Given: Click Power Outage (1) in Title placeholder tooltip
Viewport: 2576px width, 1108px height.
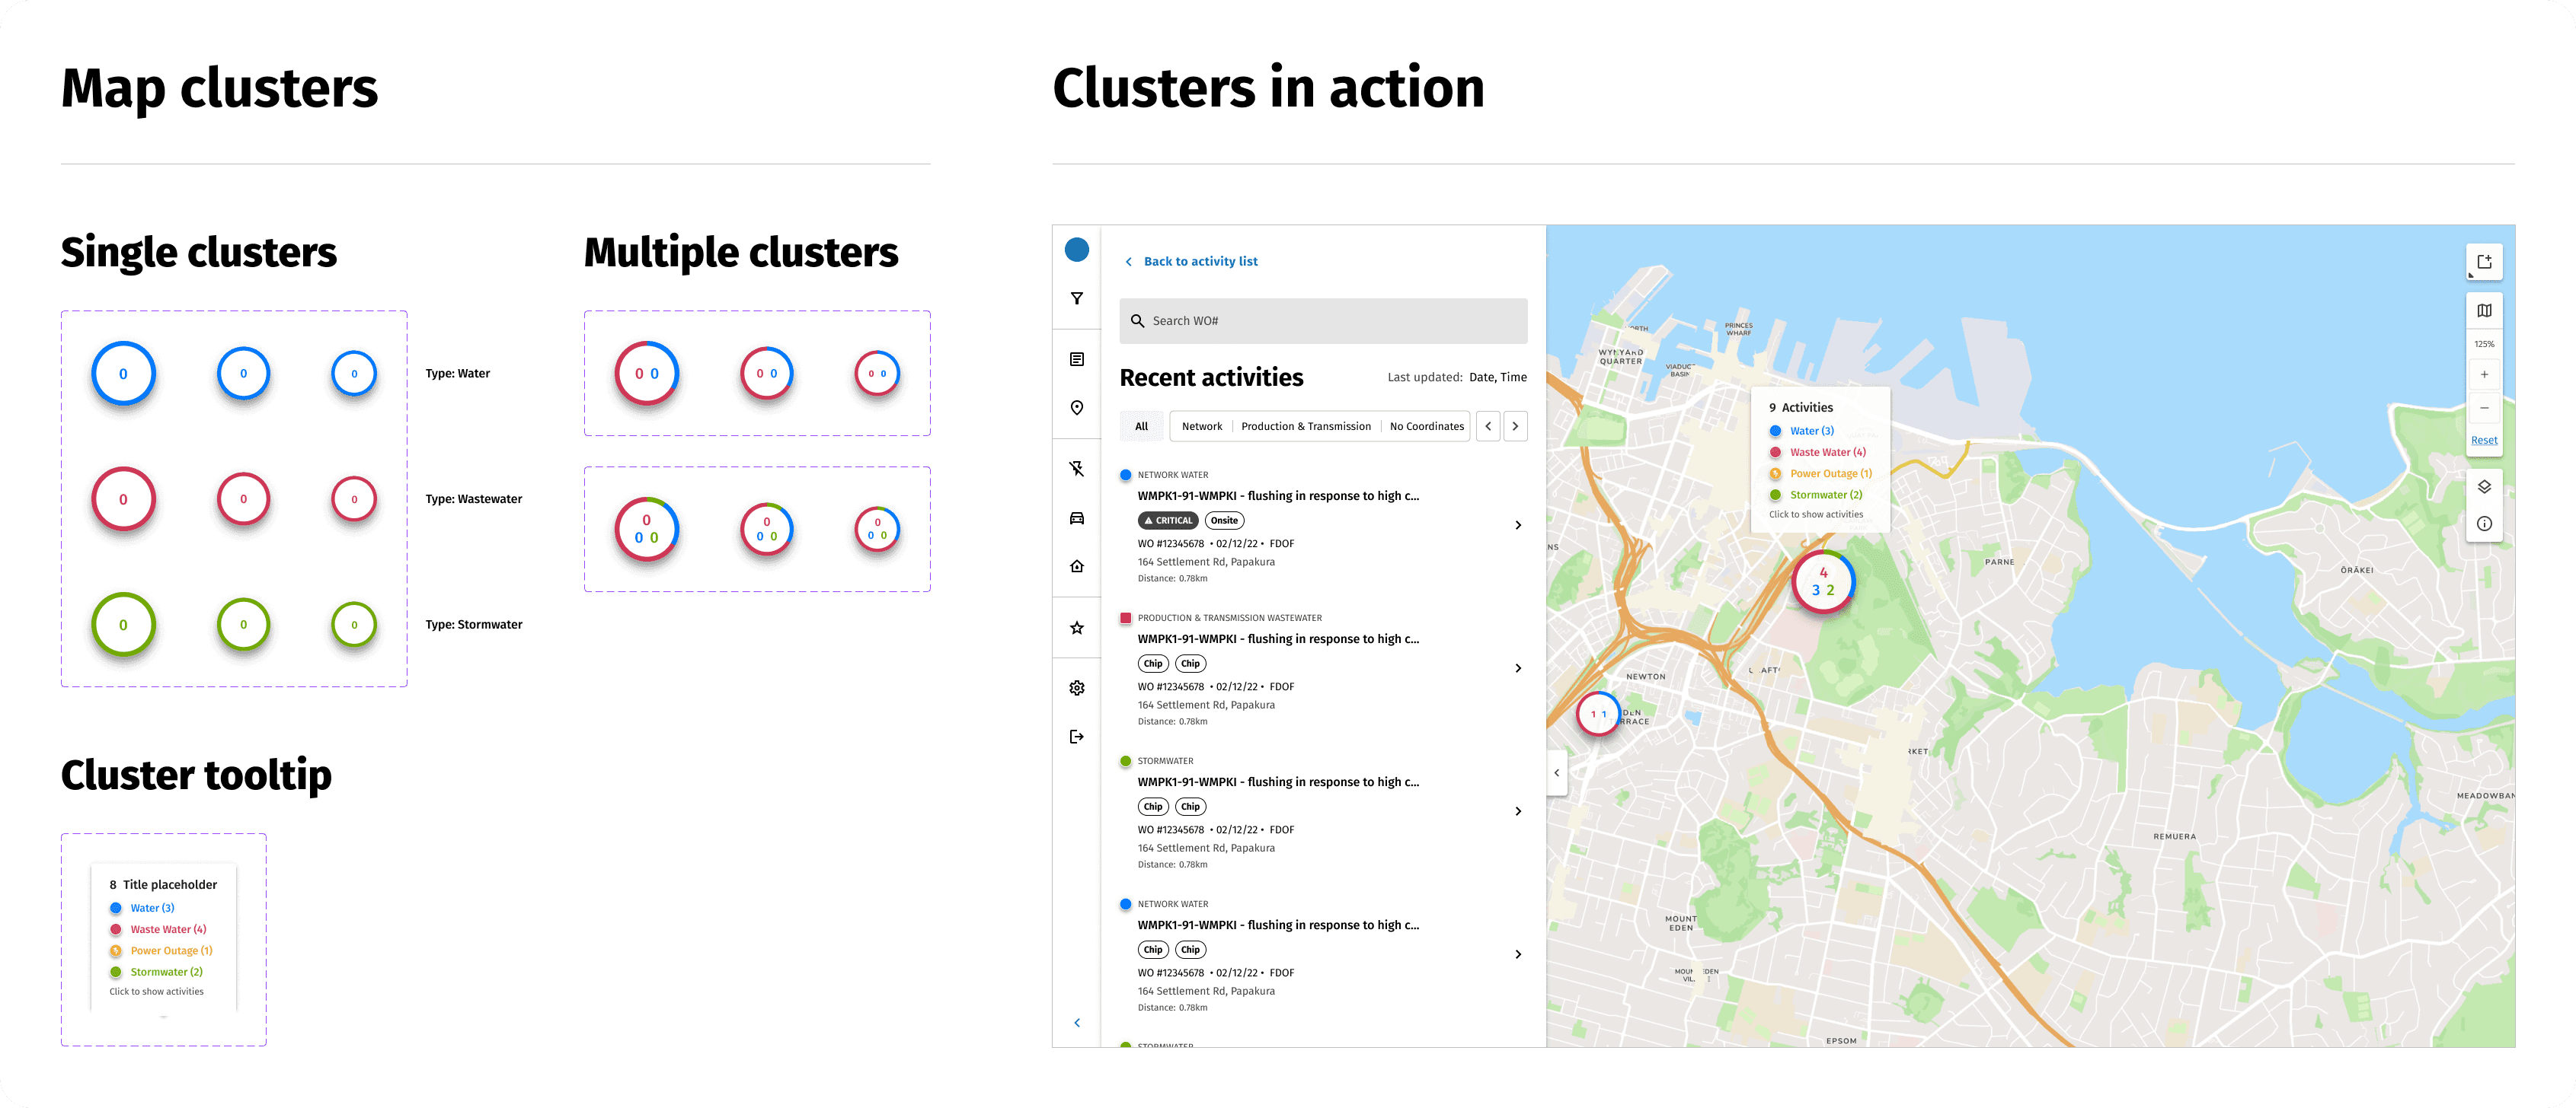Looking at the screenshot, I should 171,951.
